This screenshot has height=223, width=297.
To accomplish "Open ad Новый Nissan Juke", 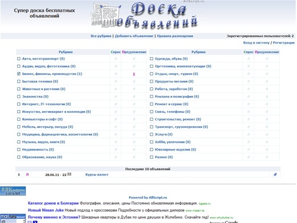I will click(46, 210).
